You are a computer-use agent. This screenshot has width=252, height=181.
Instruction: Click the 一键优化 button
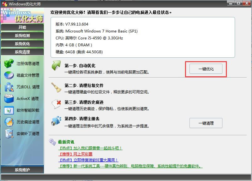(x=206, y=69)
